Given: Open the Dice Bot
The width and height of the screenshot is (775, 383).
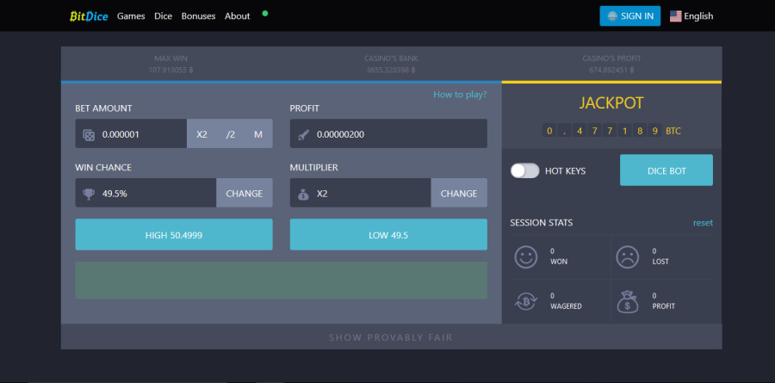Looking at the screenshot, I should click(x=666, y=171).
